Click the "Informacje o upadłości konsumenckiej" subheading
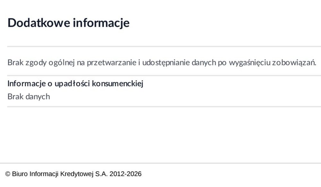Image resolution: width=321 pixels, height=187 pixels. click(x=75, y=84)
